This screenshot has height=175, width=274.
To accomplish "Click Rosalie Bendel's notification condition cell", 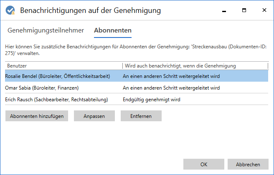I will [171, 76].
